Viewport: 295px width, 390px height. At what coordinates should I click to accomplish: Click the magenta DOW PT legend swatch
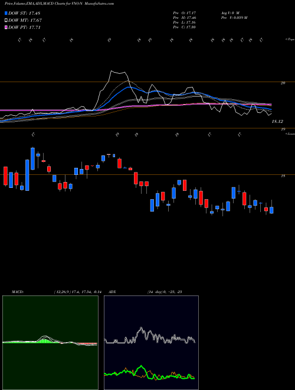[6, 28]
